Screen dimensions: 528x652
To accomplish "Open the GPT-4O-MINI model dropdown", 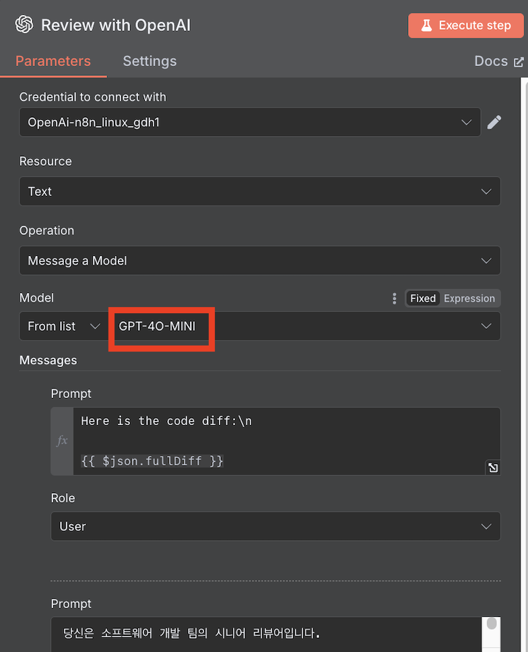I will [x=304, y=326].
